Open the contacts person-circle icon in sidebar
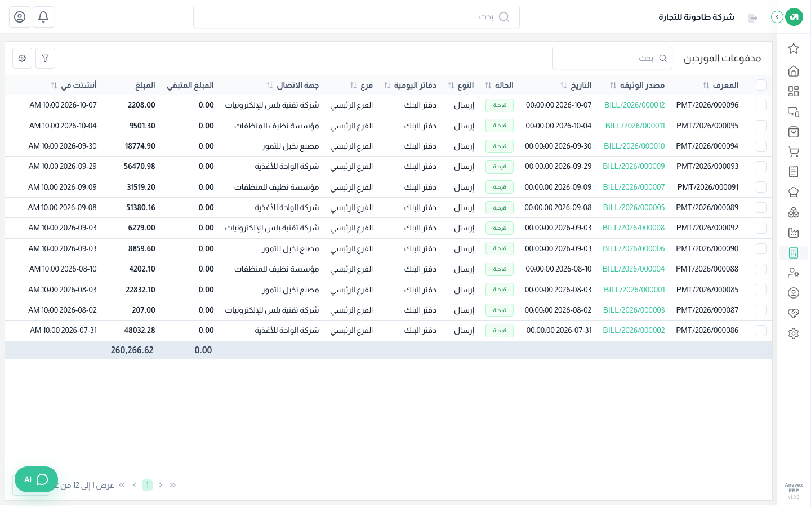This screenshot has width=811, height=507. coord(794,293)
